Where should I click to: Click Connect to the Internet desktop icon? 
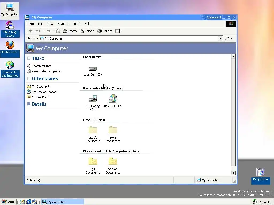point(10,69)
